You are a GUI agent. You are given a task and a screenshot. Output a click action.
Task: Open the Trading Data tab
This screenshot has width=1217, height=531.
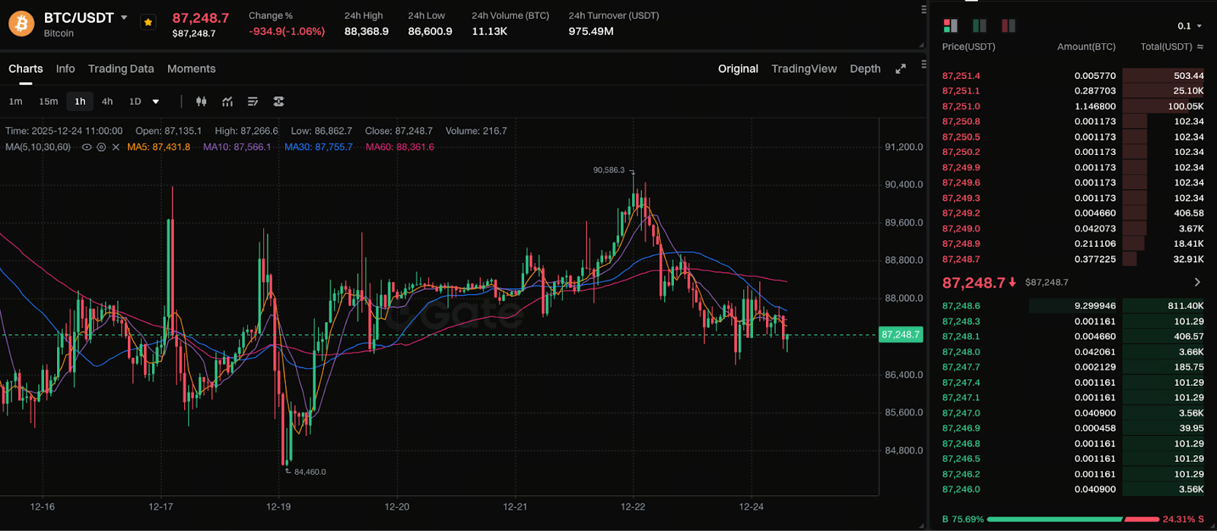coord(121,68)
